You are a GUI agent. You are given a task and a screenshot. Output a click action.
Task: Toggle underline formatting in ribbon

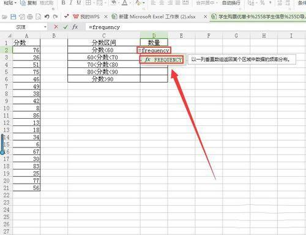point(79,2)
